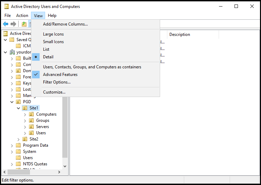Switch to List view
261x185 pixels.
(95, 49)
